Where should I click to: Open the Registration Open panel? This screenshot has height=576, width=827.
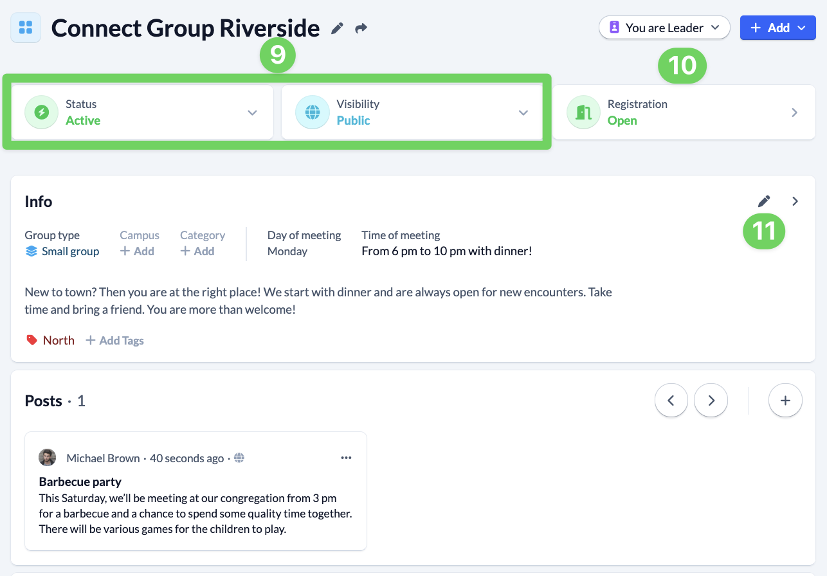pyautogui.click(x=684, y=113)
